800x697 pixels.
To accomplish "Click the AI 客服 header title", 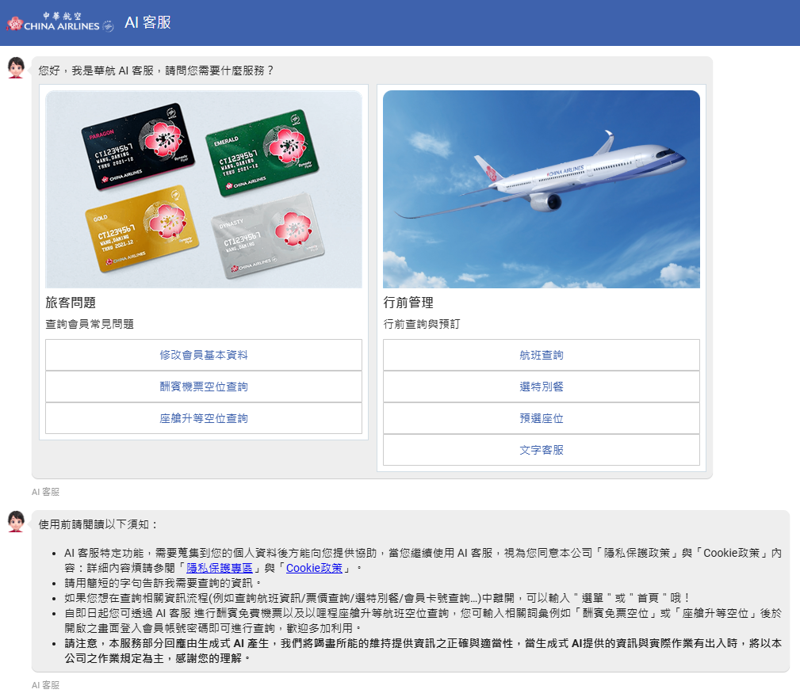I will pos(148,22).
